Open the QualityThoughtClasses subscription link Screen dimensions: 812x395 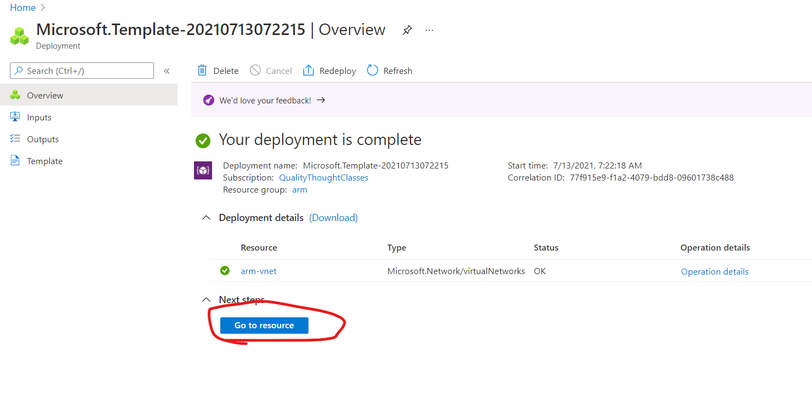324,178
